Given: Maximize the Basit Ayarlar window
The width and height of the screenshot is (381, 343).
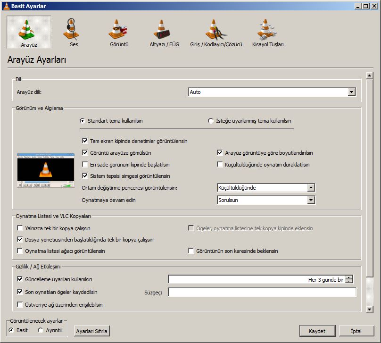Looking at the screenshot, I should [366, 6].
